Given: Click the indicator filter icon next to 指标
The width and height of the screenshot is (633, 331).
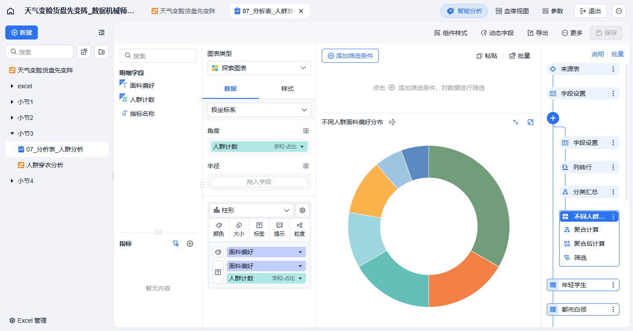Looking at the screenshot, I should pyautogui.click(x=176, y=244).
